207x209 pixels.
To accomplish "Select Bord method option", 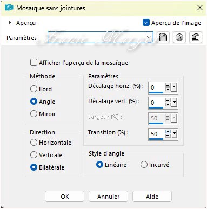I will pyautogui.click(x=34, y=89).
